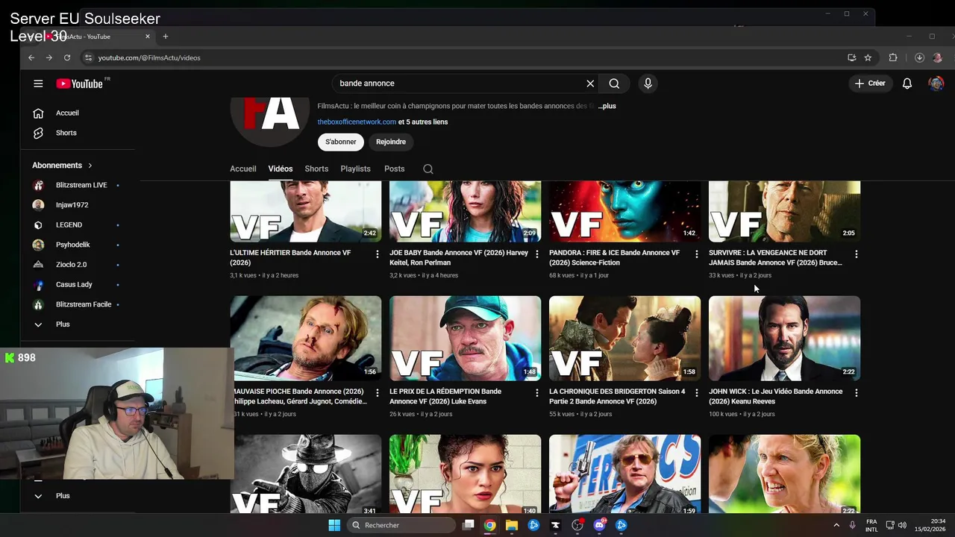Open File Explorer from taskbar
955x537 pixels.
[512, 525]
